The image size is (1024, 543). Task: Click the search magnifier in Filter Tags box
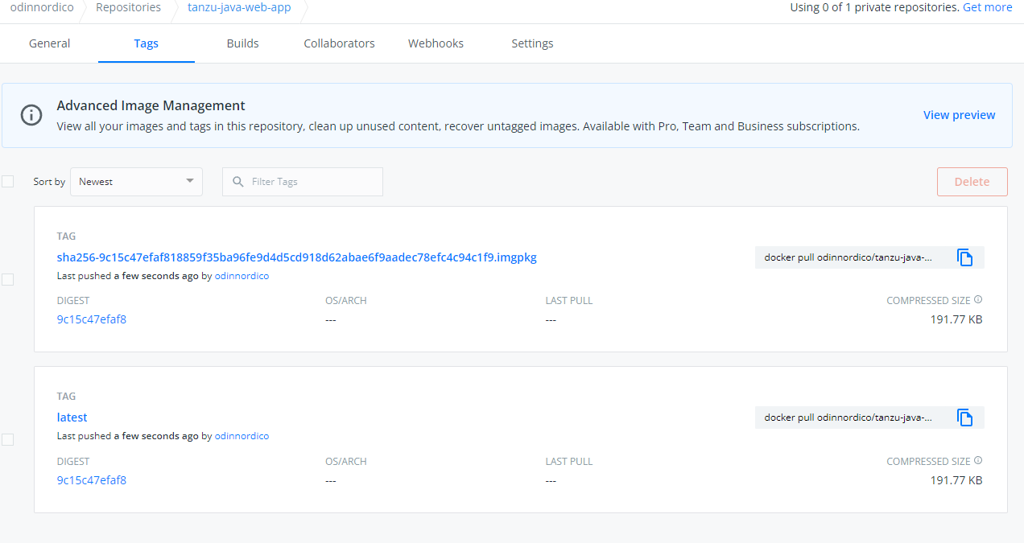pos(237,182)
